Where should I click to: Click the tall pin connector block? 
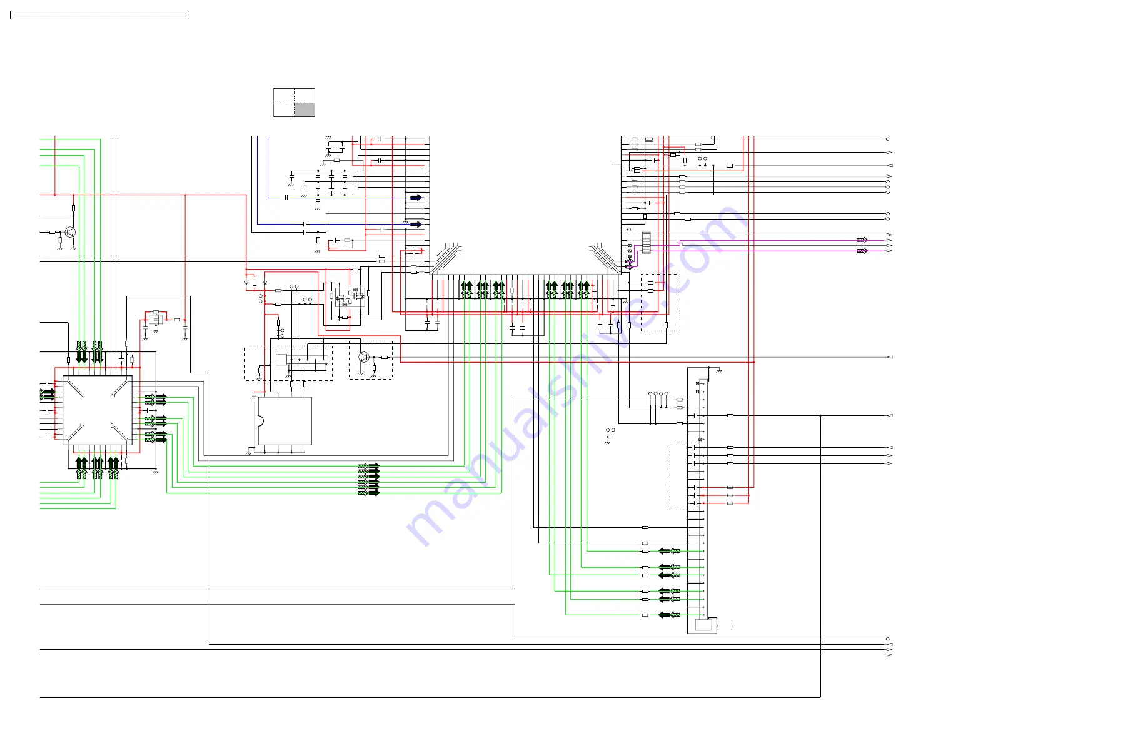(702, 500)
